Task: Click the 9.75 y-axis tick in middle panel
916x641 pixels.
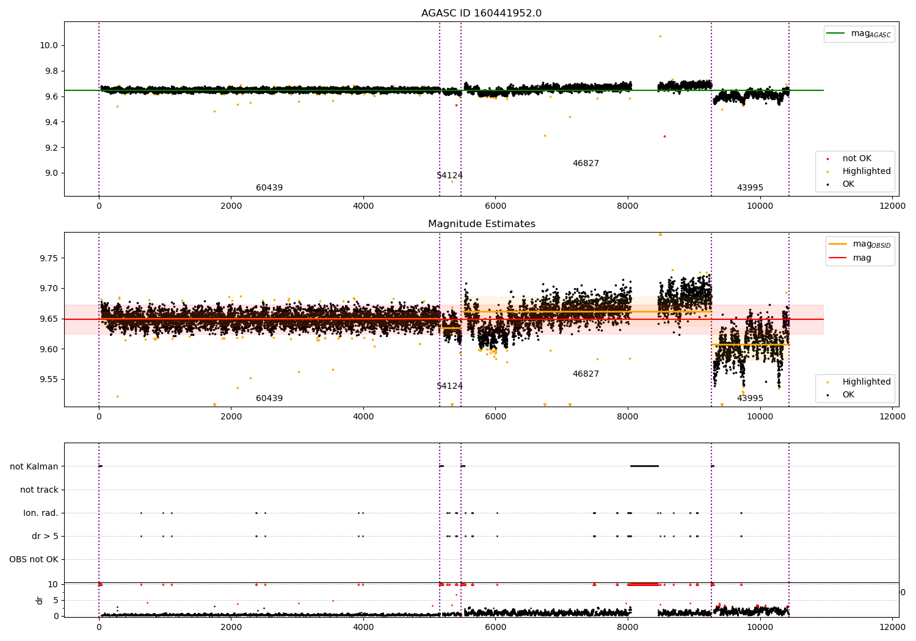Action: tap(48, 258)
